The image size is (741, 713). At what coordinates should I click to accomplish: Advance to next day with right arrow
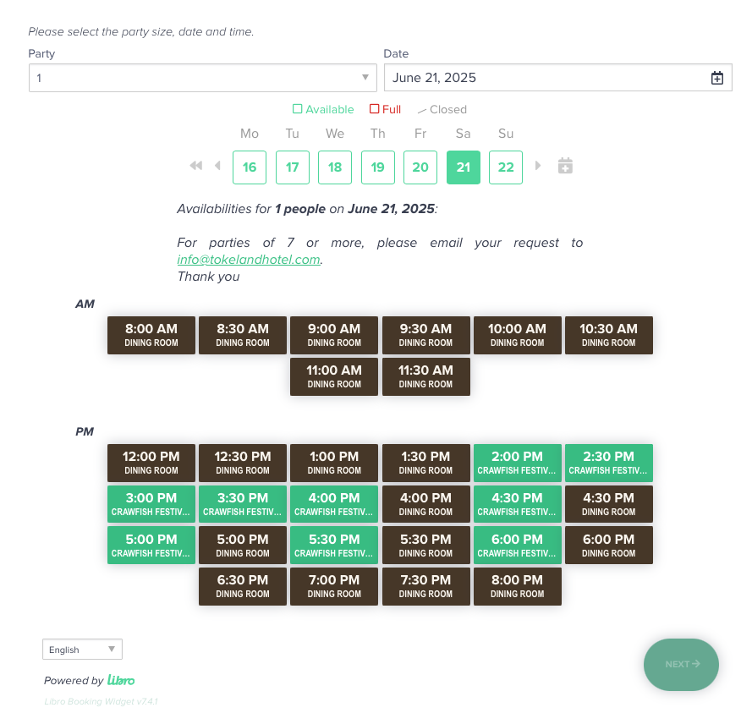(x=538, y=166)
